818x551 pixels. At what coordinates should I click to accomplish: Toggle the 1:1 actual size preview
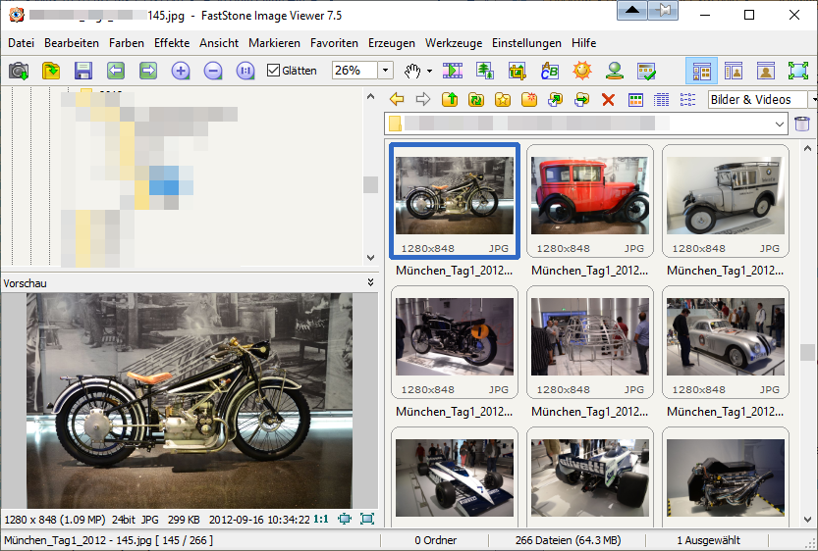coord(321,519)
